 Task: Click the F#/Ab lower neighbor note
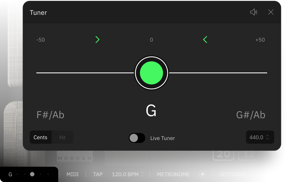pyautogui.click(x=50, y=115)
